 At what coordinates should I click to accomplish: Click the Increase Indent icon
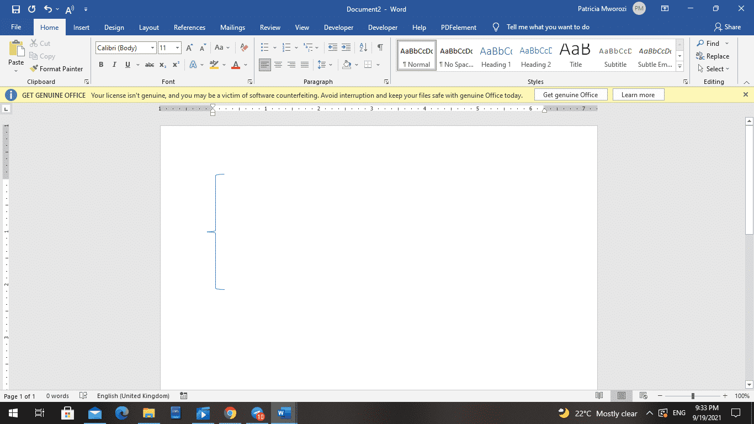[x=346, y=48]
